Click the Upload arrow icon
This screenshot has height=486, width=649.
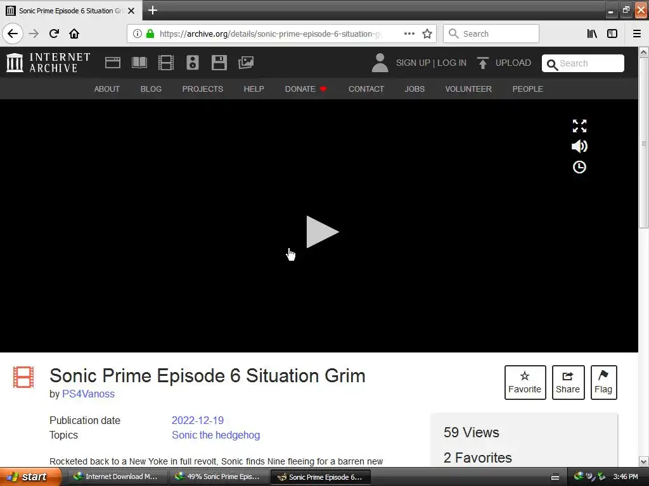(482, 63)
